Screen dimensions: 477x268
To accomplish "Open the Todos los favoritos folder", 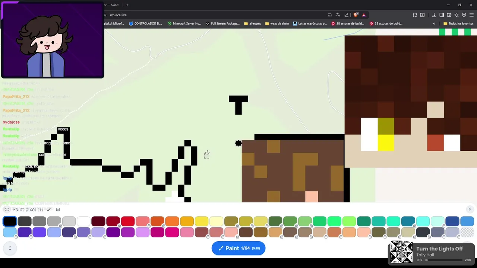I will pyautogui.click(x=458, y=23).
